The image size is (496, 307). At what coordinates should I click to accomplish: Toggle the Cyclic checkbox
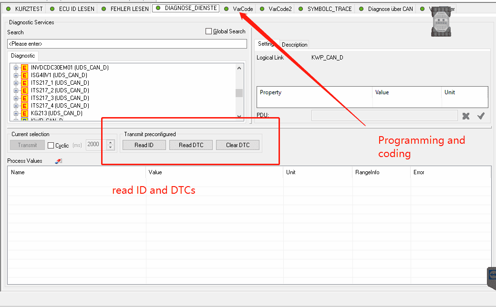pyautogui.click(x=51, y=145)
